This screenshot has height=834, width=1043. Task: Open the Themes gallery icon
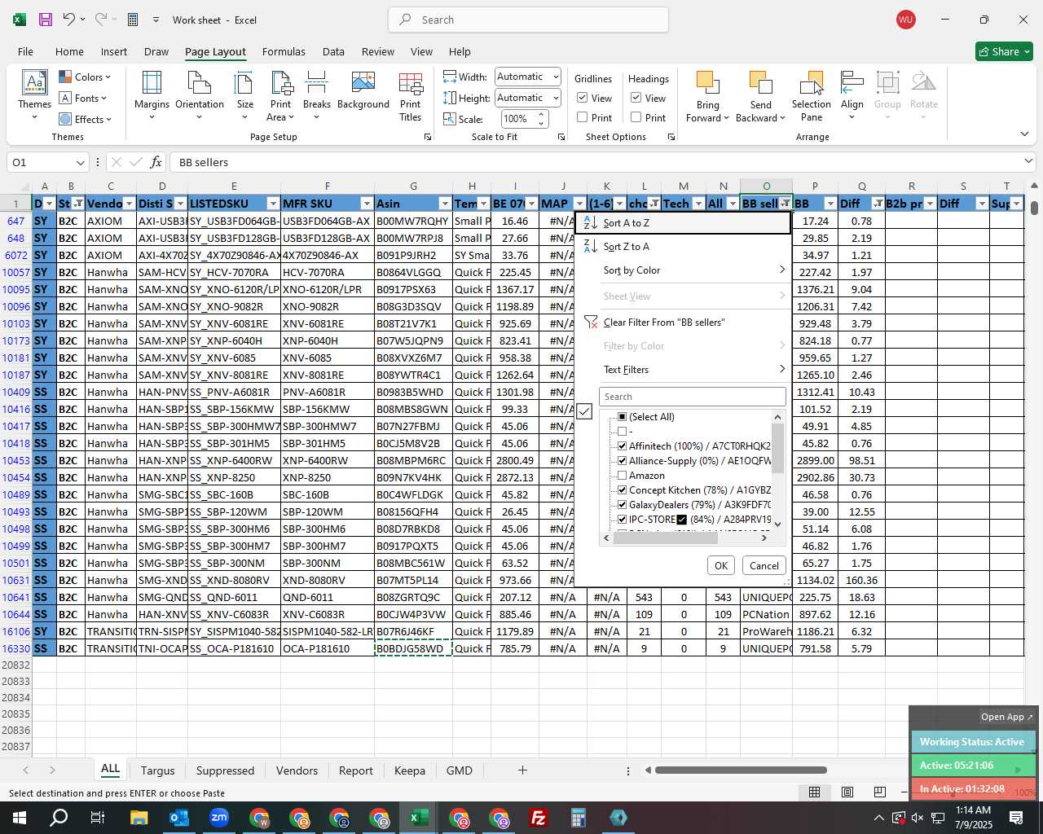click(34, 82)
